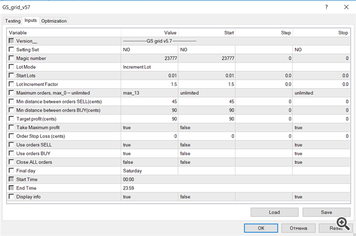356x236 pixels.
Task: Click Maximum orders Start cell unlimited
Action: tap(206, 93)
